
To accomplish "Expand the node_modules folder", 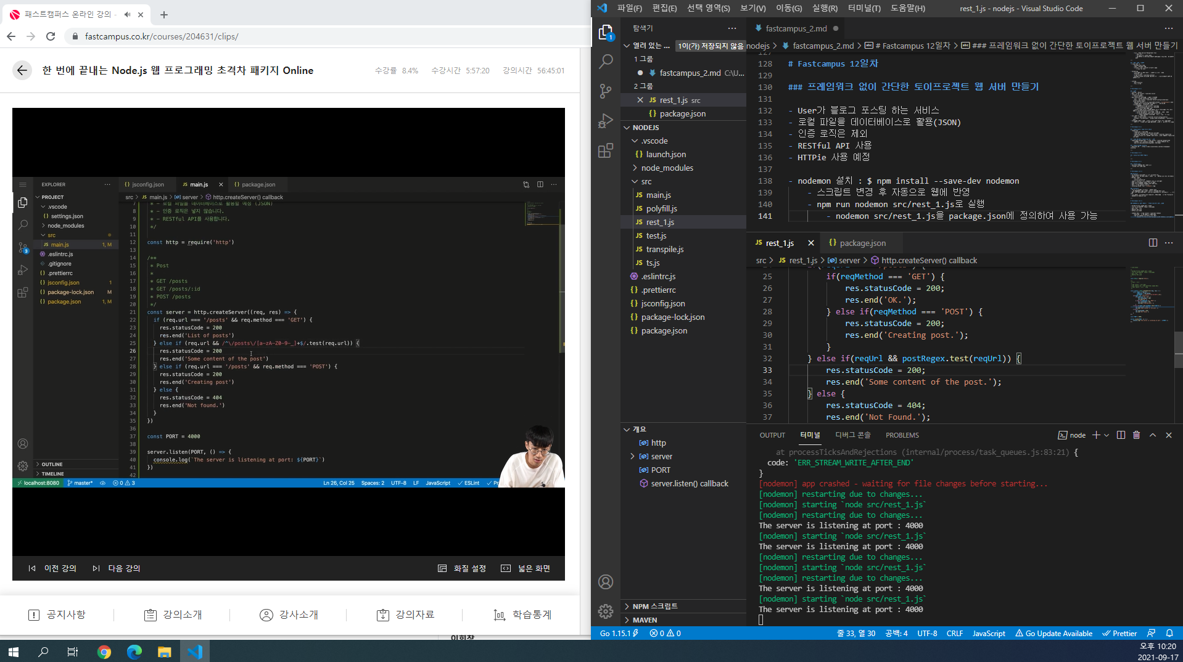I will 635,168.
